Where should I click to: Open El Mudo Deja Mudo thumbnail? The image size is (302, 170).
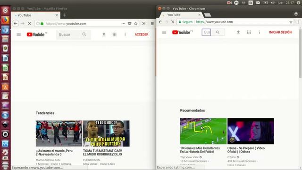106,133
